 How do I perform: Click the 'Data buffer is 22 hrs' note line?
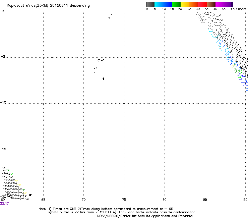[x=121, y=212]
